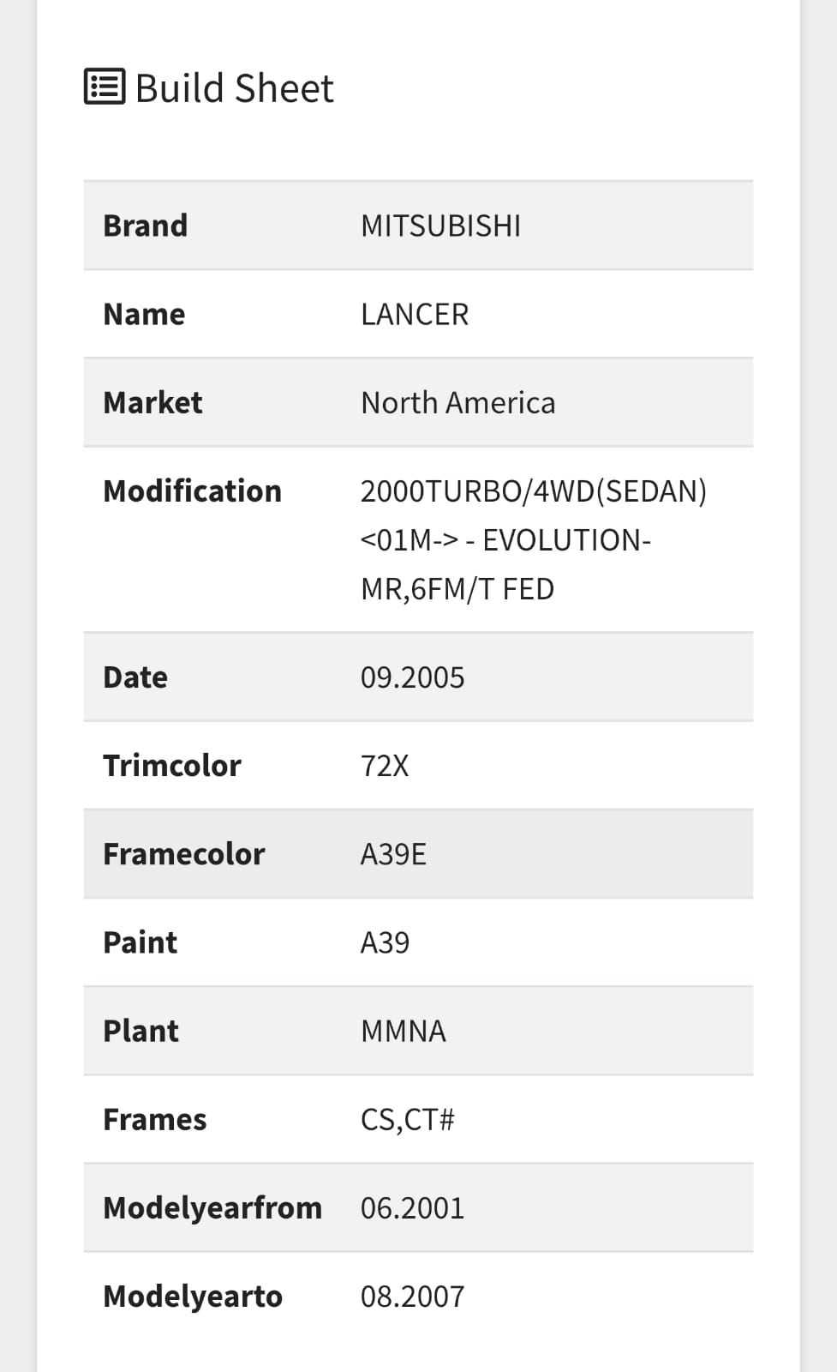Image resolution: width=837 pixels, height=1372 pixels.
Task: Click the Modelyearto label
Action: (x=193, y=1296)
